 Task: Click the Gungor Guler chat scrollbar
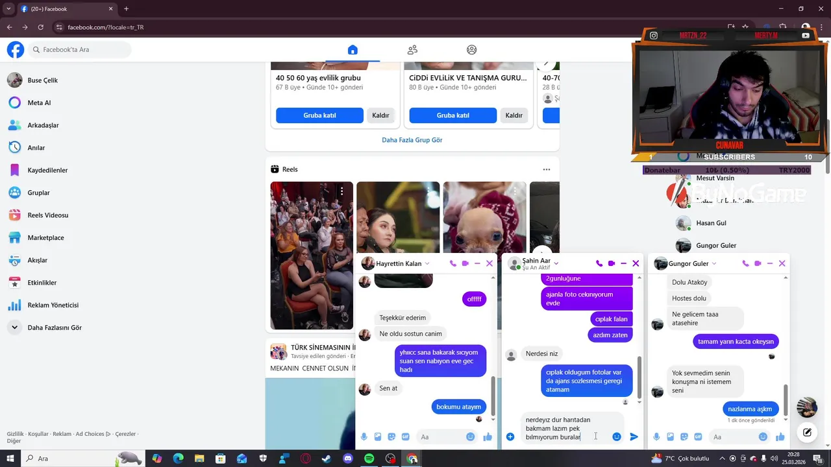786,399
